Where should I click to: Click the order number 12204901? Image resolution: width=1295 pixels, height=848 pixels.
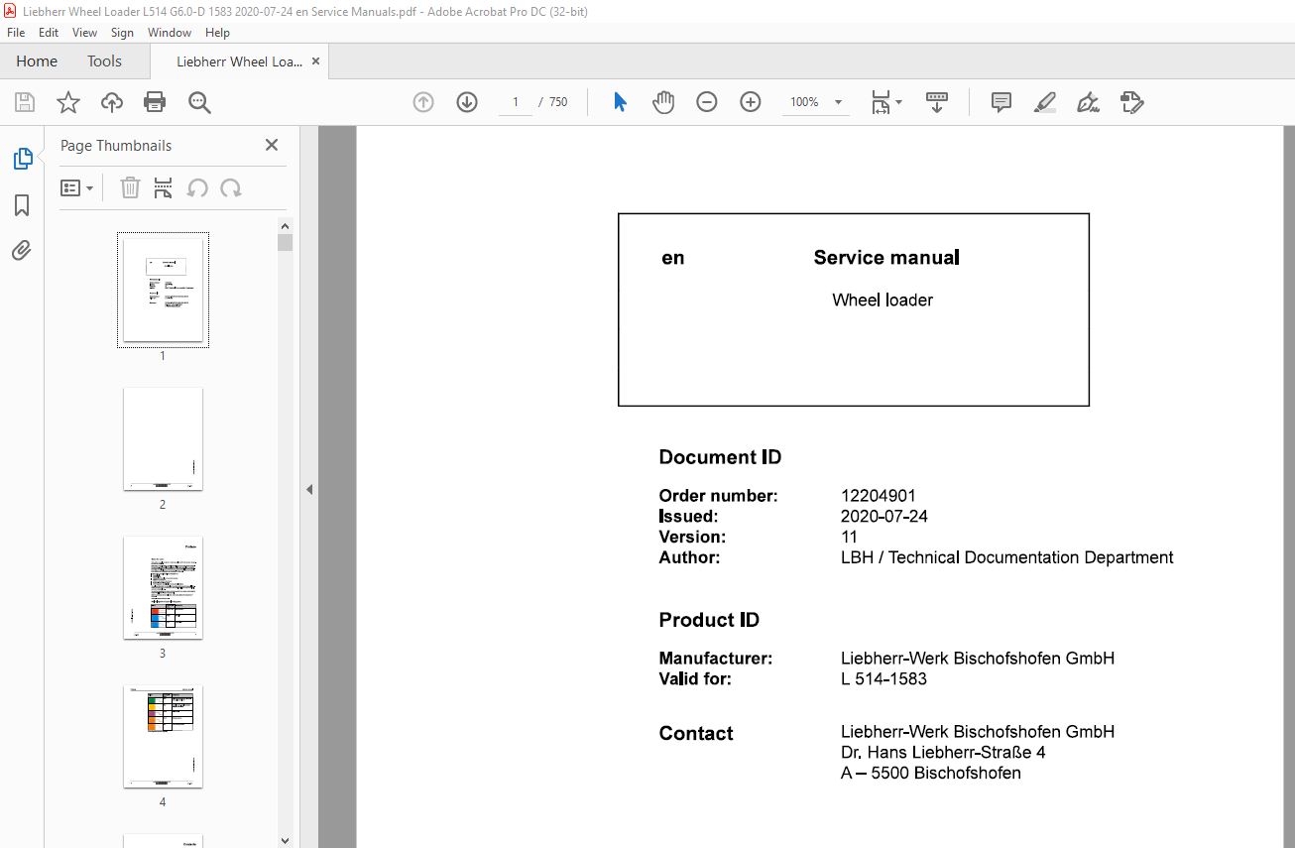point(879,496)
